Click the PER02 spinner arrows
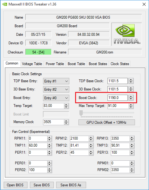This screenshot has height=190, width=149. (x=49, y=170)
